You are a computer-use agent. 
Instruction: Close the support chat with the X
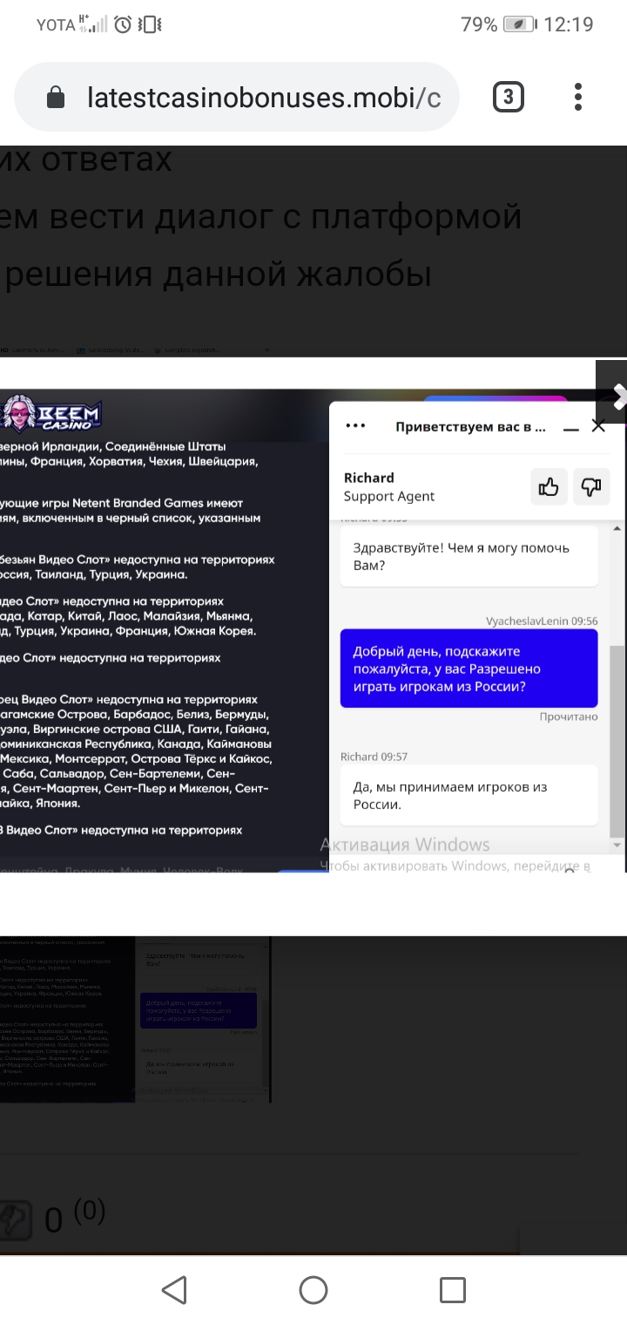click(598, 425)
